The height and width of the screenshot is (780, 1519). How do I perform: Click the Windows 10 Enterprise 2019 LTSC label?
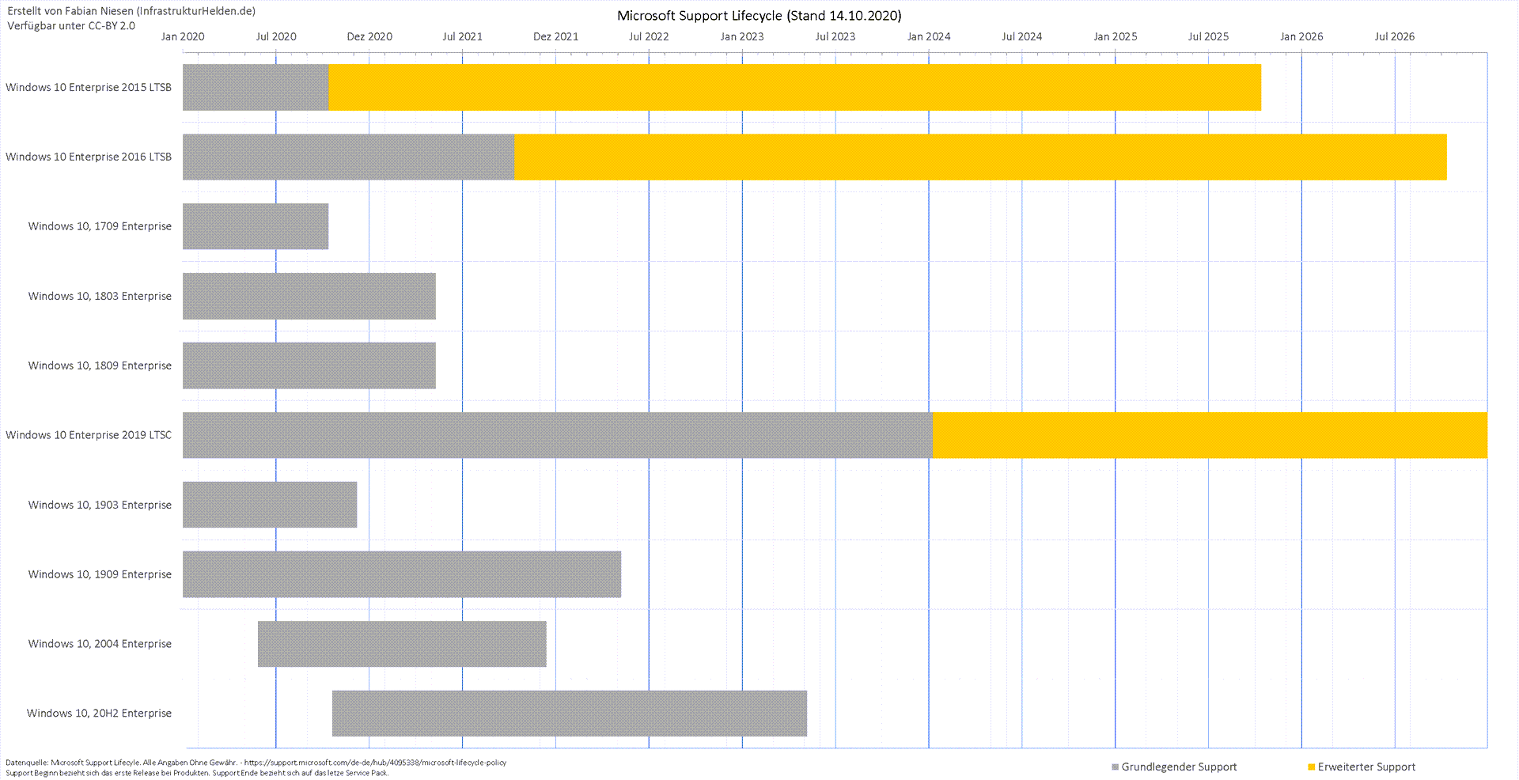tap(89, 436)
